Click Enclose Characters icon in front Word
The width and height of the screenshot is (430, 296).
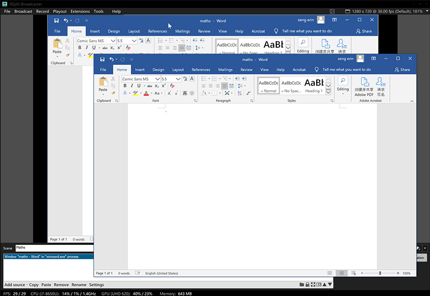coord(192,93)
